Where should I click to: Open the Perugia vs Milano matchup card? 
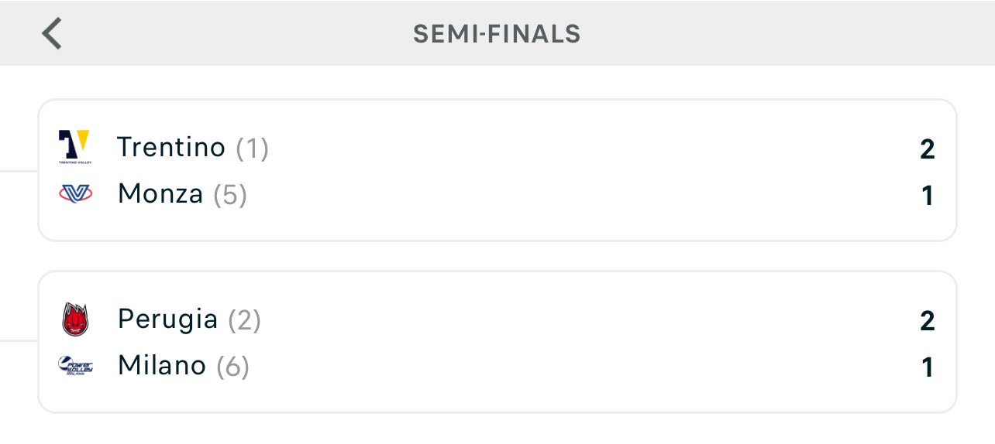tap(497, 342)
